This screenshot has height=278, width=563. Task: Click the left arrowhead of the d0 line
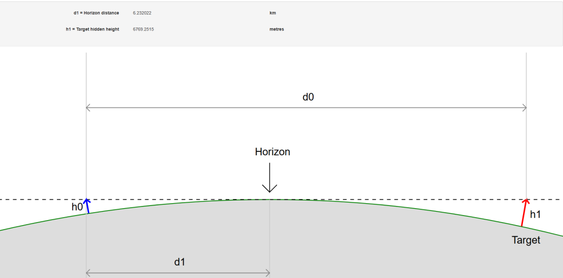click(x=88, y=107)
